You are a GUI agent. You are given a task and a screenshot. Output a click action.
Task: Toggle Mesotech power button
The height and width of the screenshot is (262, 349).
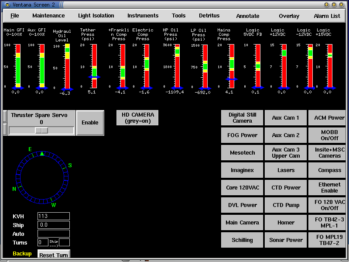point(242,152)
